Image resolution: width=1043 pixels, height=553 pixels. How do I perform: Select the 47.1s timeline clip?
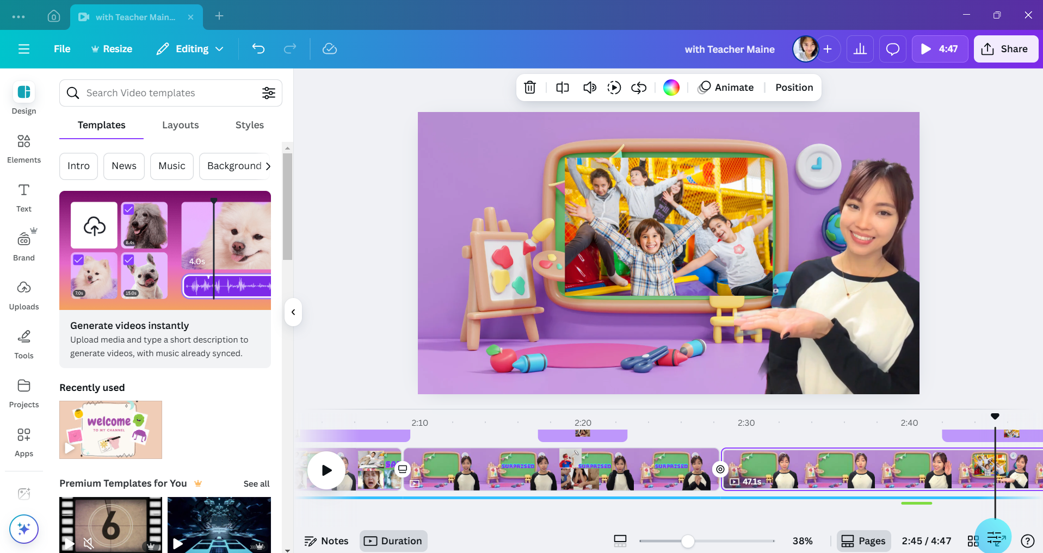[882, 469]
